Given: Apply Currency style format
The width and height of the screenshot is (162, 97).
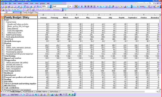Looking at the screenshot, I should tap(98, 7).
